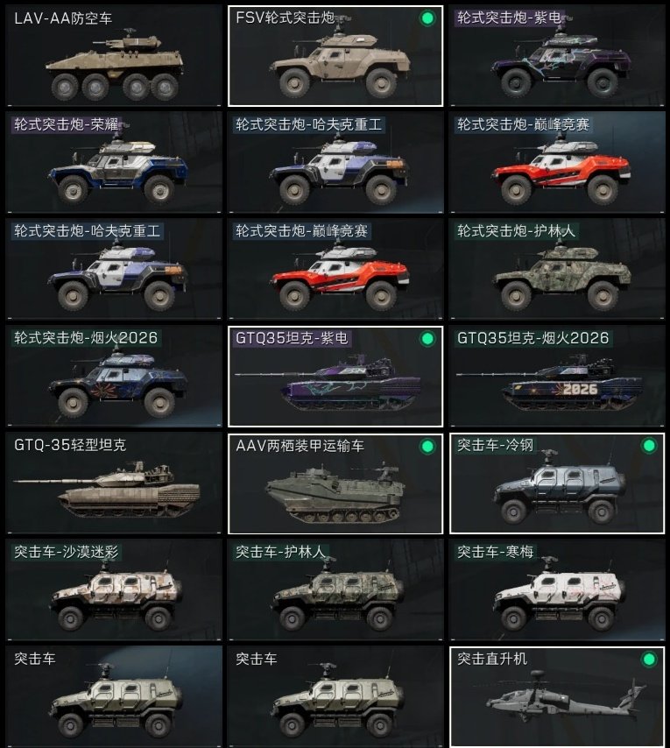
Task: Choose the GTQ35坦克-烟火2026 tank skin
Action: point(557,376)
